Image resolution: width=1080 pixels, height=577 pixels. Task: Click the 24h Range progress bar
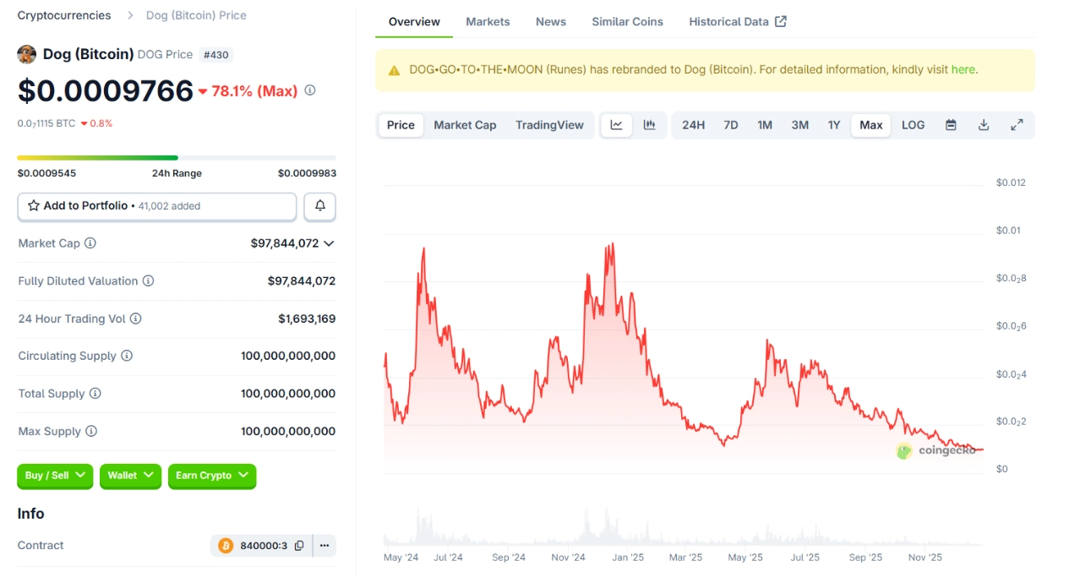click(177, 158)
